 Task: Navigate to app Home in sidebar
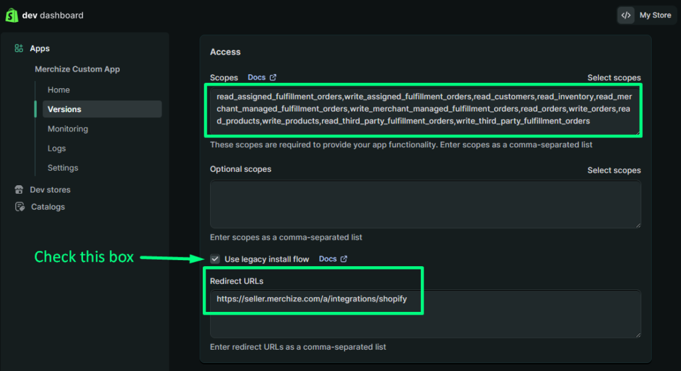tap(59, 90)
